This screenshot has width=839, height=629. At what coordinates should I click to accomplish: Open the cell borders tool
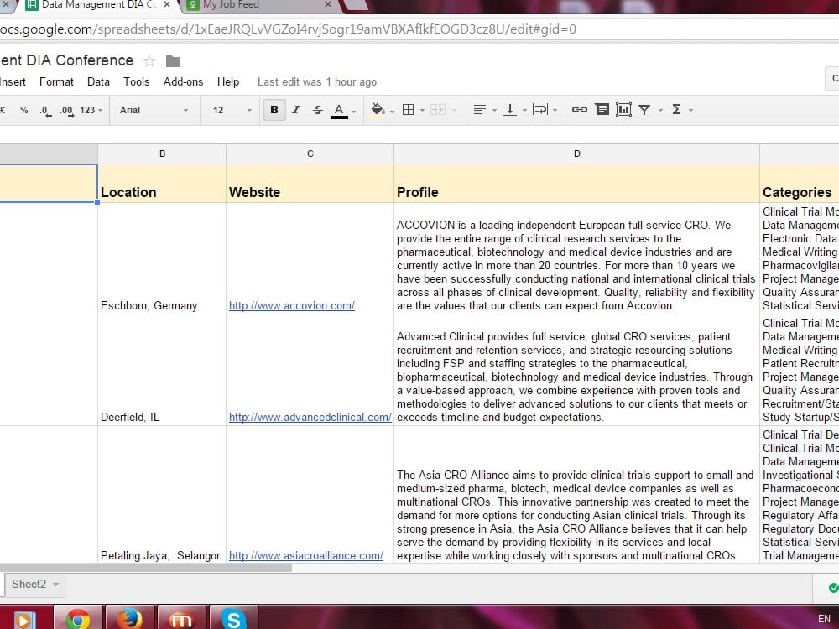click(x=408, y=110)
